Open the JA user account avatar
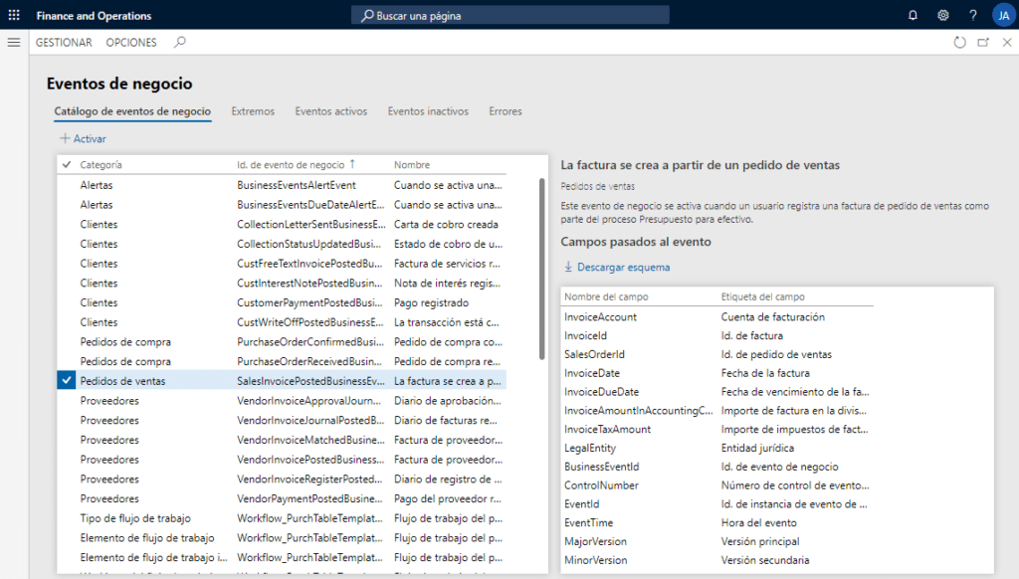This screenshot has width=1019, height=579. (1003, 15)
